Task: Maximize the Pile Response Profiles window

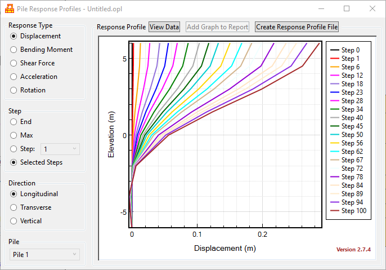Action: (347, 9)
